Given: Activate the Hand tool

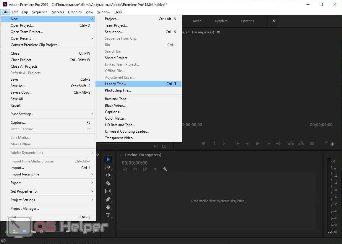Looking at the screenshot, I should point(108,207).
